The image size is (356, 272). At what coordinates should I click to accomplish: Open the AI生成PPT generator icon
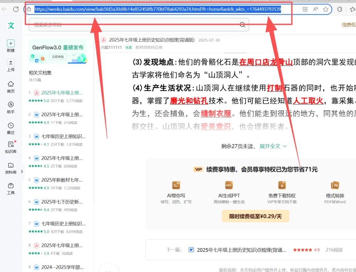(x=229, y=185)
